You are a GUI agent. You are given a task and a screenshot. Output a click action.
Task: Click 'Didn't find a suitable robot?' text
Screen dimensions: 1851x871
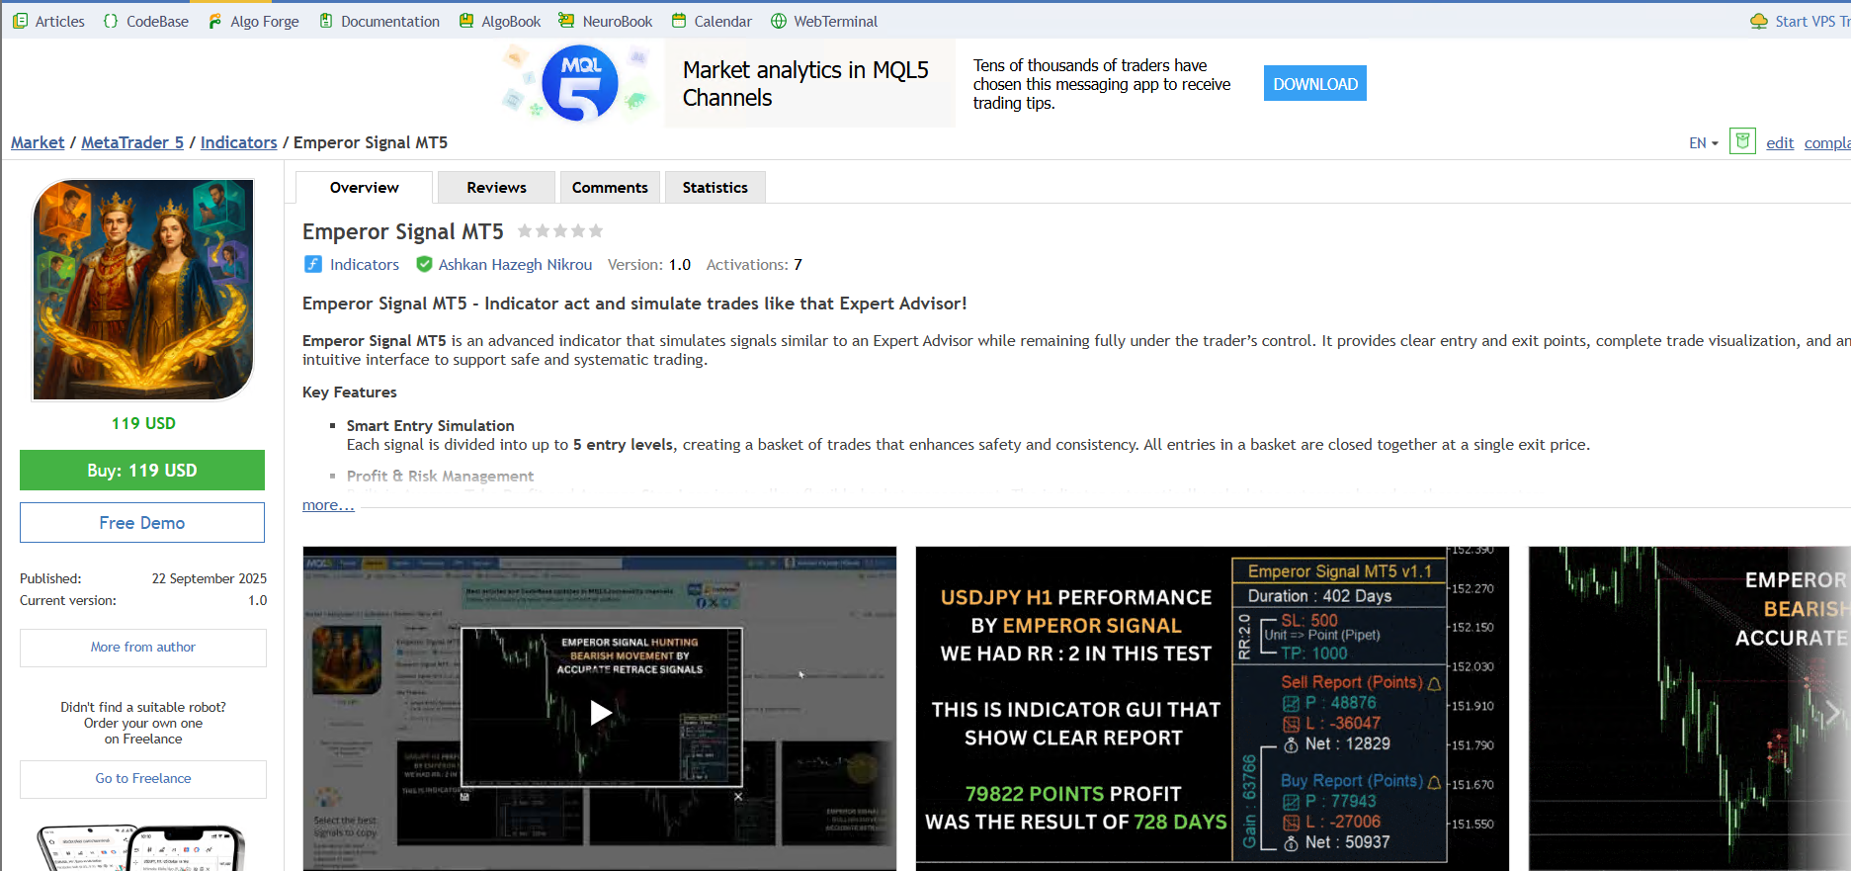(x=143, y=707)
